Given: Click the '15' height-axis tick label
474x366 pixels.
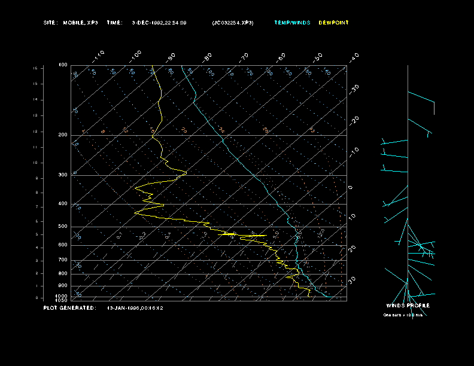Looking at the screenshot, I should [35, 84].
